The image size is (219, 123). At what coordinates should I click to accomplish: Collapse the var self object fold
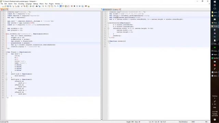coord(7,54)
